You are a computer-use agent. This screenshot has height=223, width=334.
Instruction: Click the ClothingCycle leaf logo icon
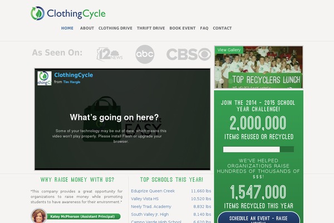[x=37, y=13]
